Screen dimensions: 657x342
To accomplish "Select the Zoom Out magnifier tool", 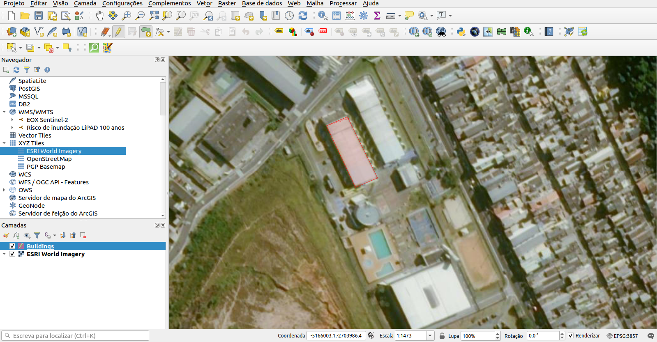I will [140, 16].
